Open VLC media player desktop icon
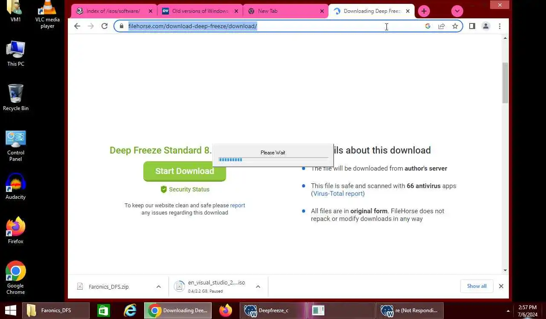Screen dimensions: 546x319 click(x=47, y=15)
